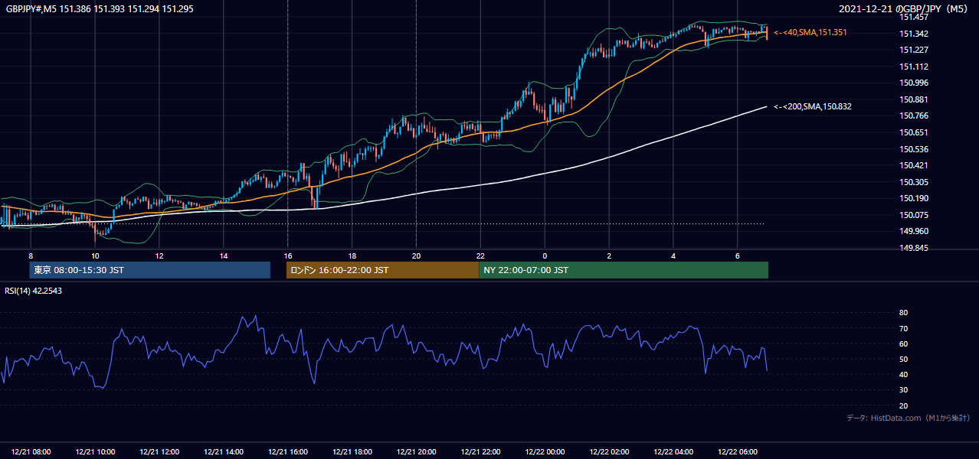Viewport: 979px width, 459px height.
Task: Click the RSI 70 level label
Action: (x=903, y=328)
